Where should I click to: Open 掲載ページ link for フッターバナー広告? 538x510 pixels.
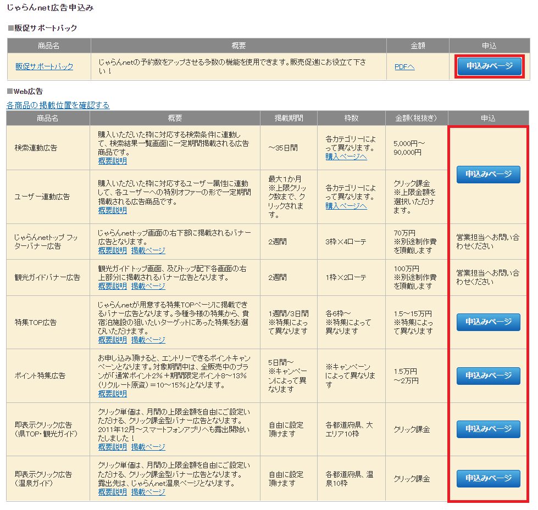pos(148,250)
